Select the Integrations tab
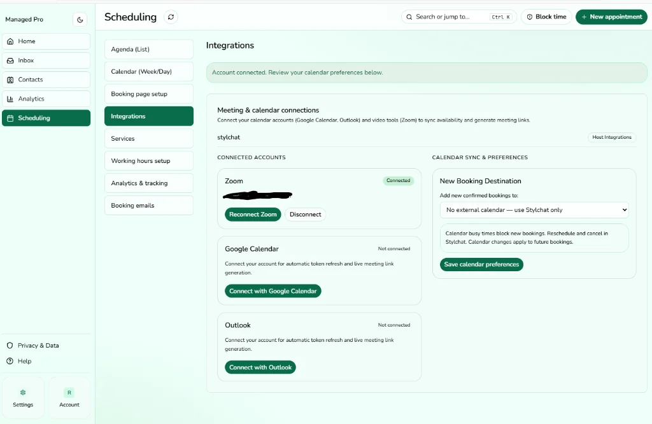The image size is (652, 424). 149,117
